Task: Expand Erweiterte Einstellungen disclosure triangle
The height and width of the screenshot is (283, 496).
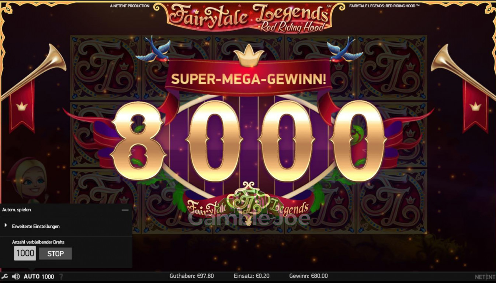Action: pyautogui.click(x=6, y=225)
